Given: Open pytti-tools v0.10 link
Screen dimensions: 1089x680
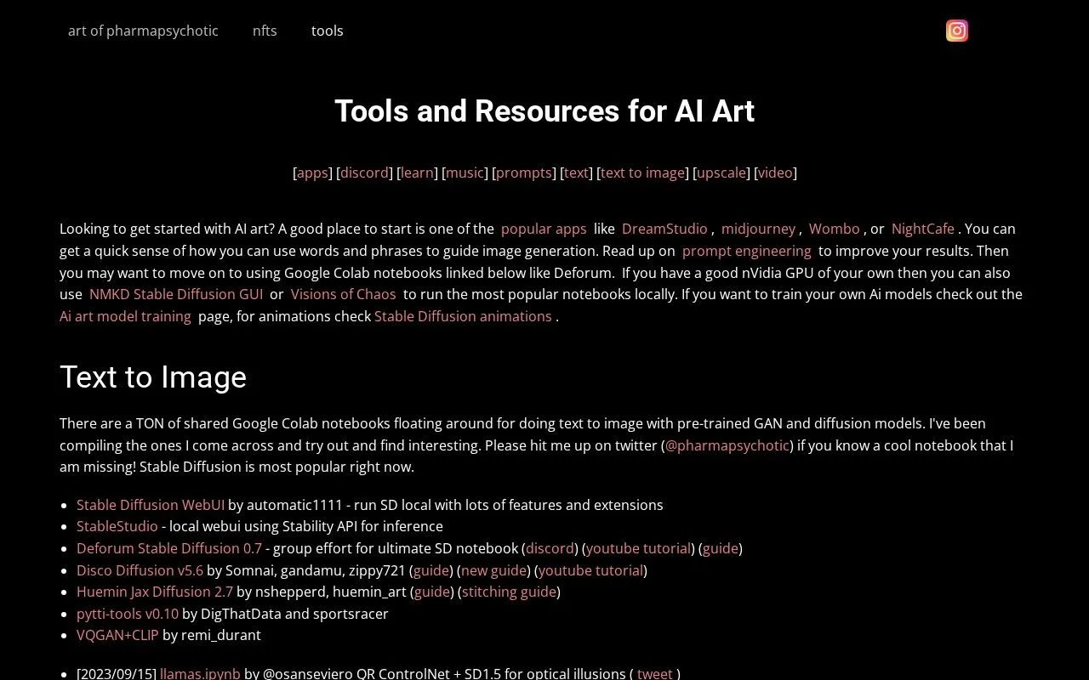Looking at the screenshot, I should pyautogui.click(x=128, y=614).
